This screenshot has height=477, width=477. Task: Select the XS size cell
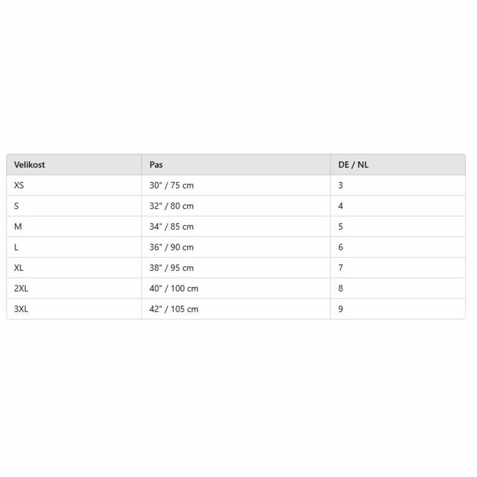[19, 185]
